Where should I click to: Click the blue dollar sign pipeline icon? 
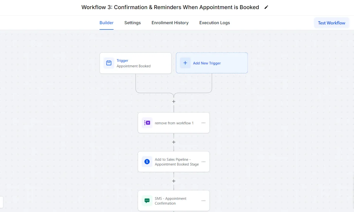click(x=147, y=162)
